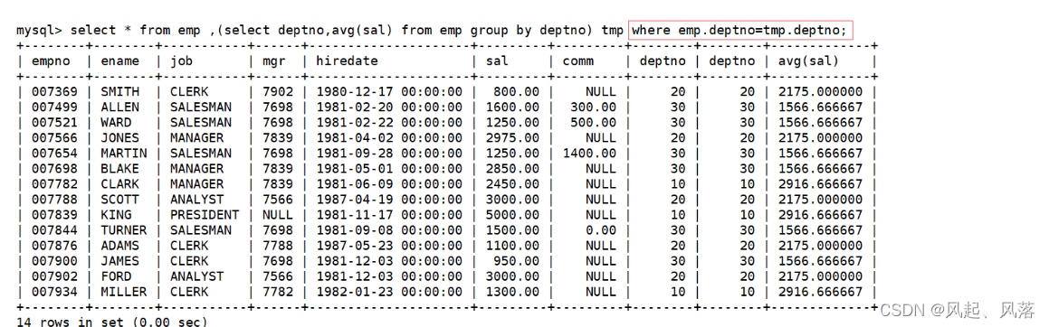Click the job column header
Screen dimensions: 1049x327
(x=181, y=61)
